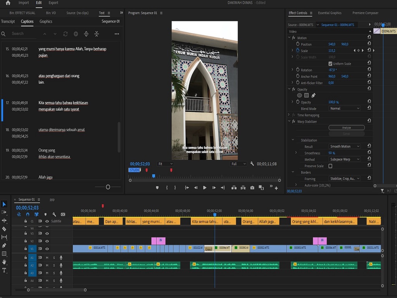Select the Hand tool
397x298 pixels.
pyautogui.click(x=4, y=262)
